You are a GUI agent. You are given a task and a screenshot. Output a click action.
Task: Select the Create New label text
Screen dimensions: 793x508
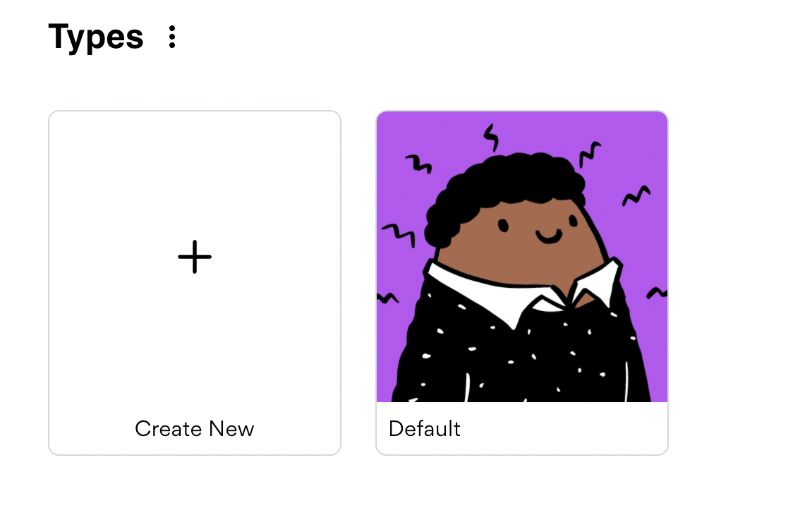pyautogui.click(x=195, y=428)
